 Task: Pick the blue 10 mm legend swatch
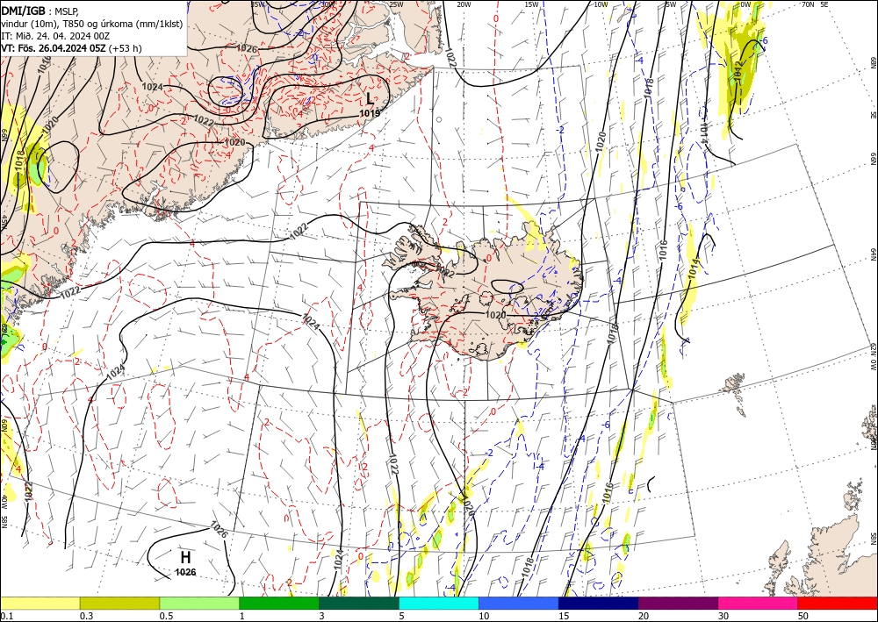(519, 603)
